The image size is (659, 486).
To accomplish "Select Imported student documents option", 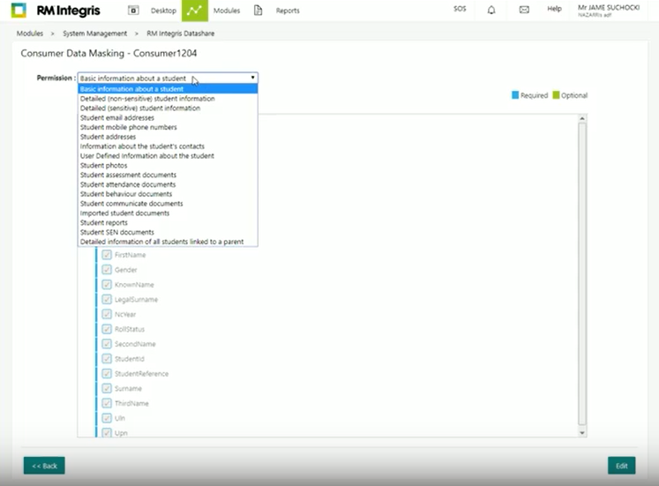I will point(168,213).
